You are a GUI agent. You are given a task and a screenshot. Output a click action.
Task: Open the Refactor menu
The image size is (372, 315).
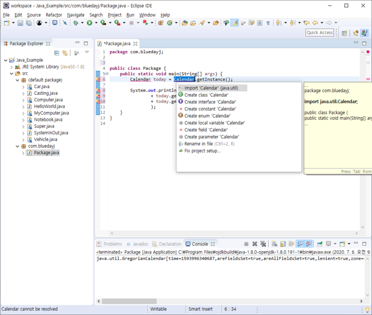coord(54,15)
